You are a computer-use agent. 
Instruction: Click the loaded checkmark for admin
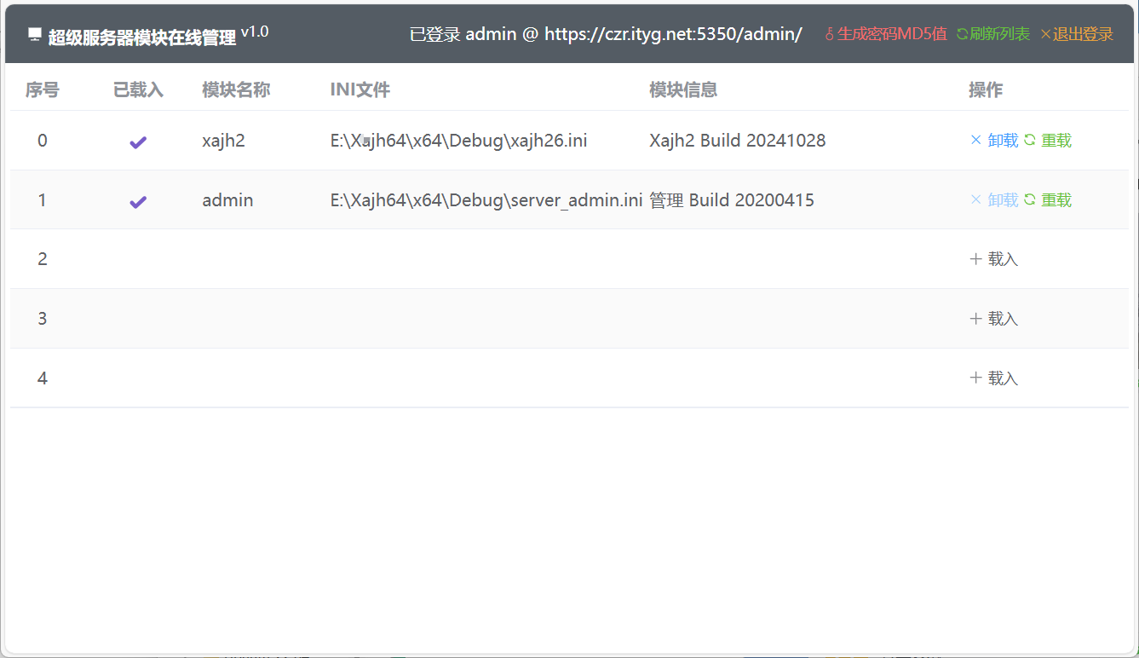[x=138, y=201]
